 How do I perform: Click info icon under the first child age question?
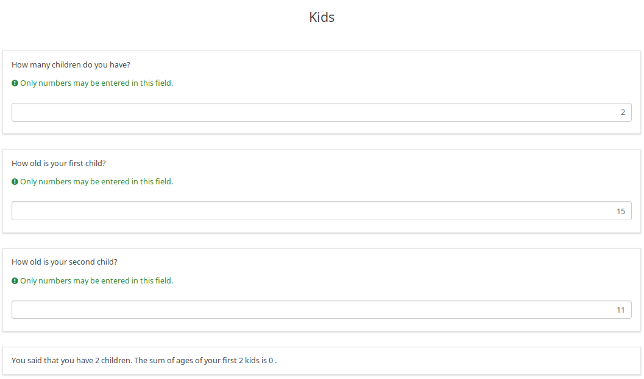click(x=15, y=182)
